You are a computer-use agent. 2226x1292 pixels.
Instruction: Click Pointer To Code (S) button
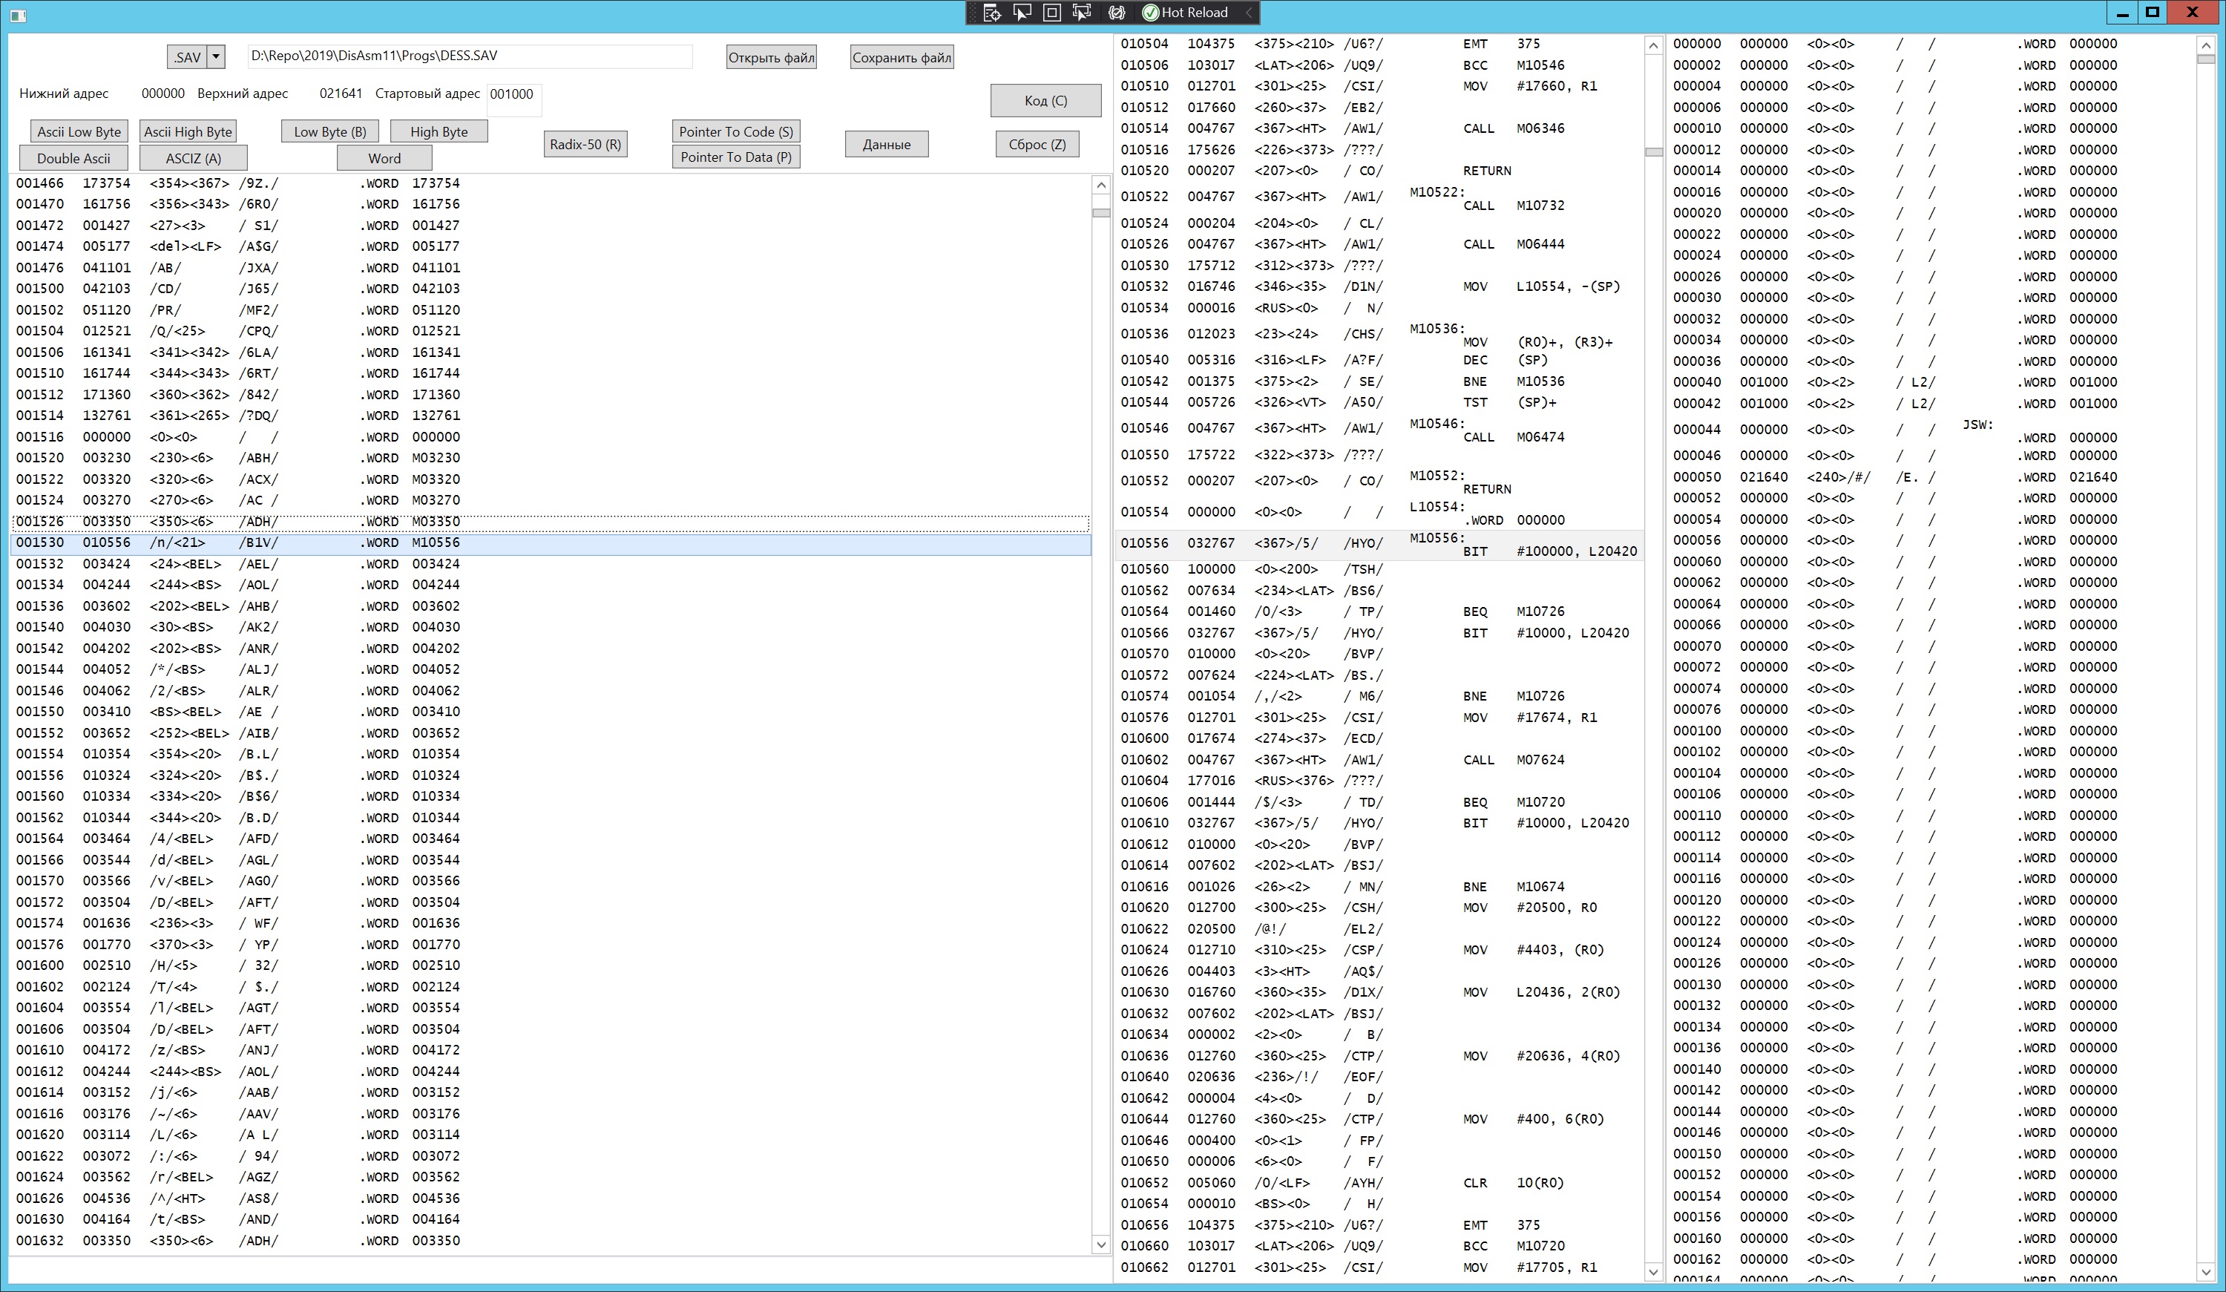click(736, 131)
